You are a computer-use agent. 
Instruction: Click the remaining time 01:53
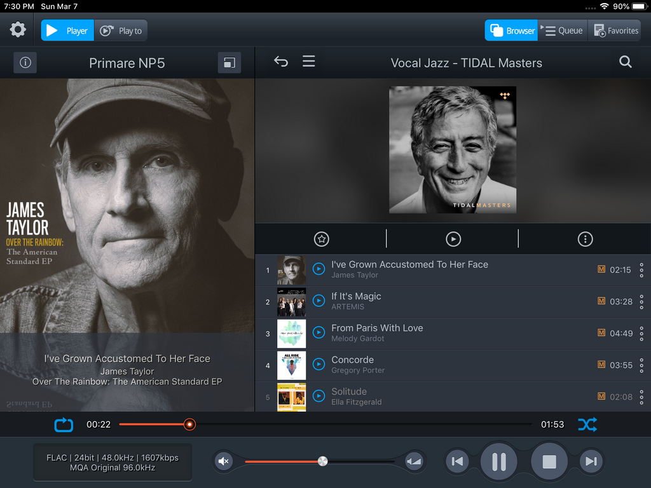pyautogui.click(x=552, y=424)
